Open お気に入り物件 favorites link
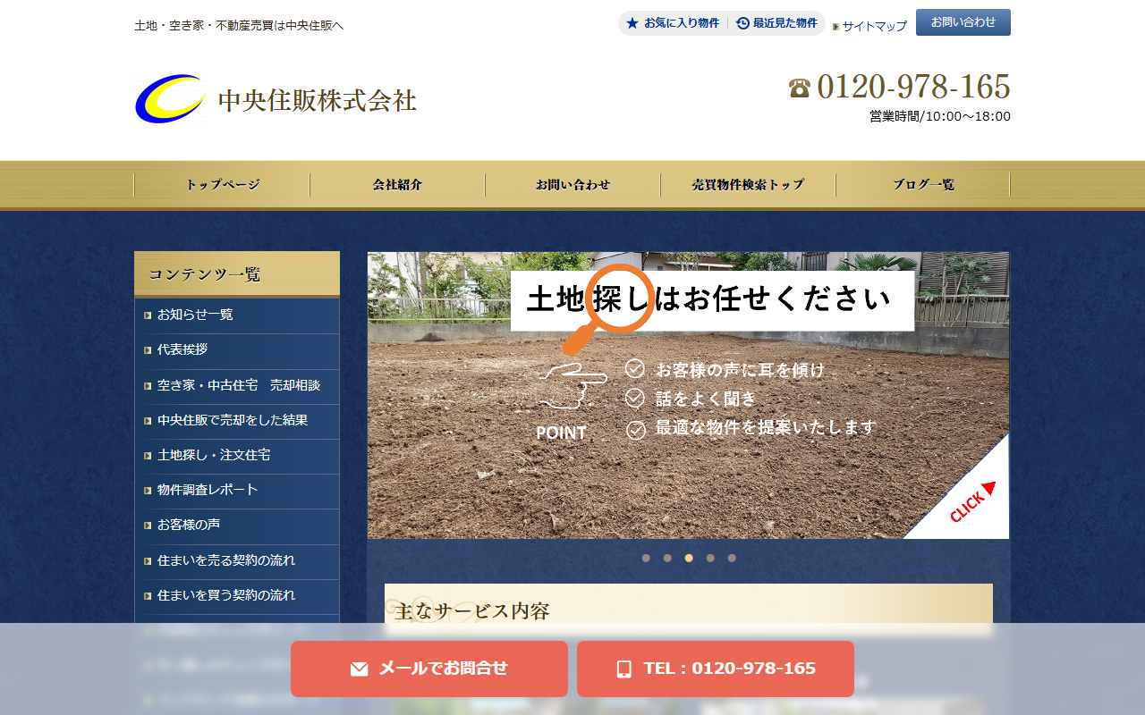 pos(673,23)
